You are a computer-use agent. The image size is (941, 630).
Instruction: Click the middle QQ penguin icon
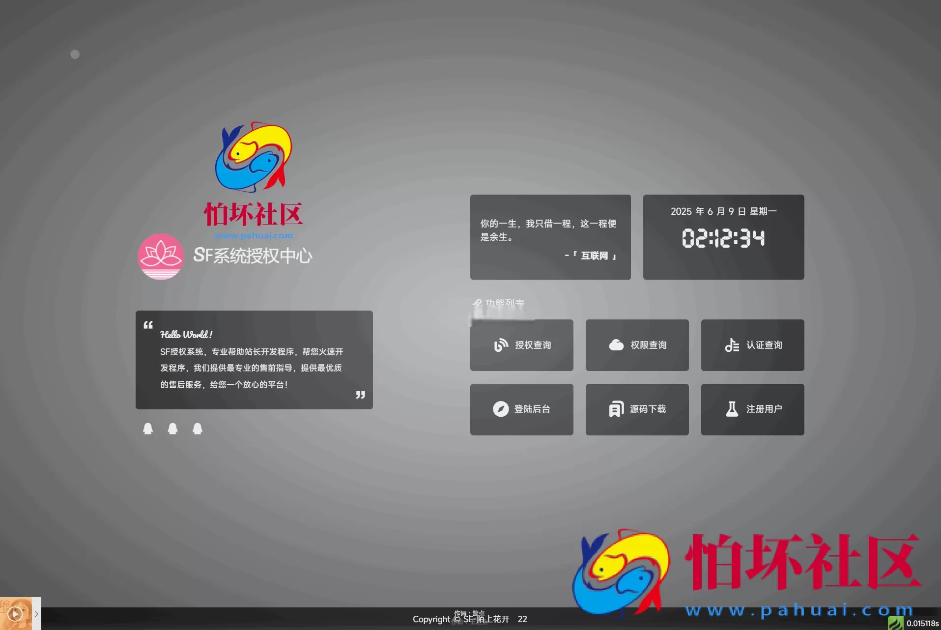click(x=172, y=429)
